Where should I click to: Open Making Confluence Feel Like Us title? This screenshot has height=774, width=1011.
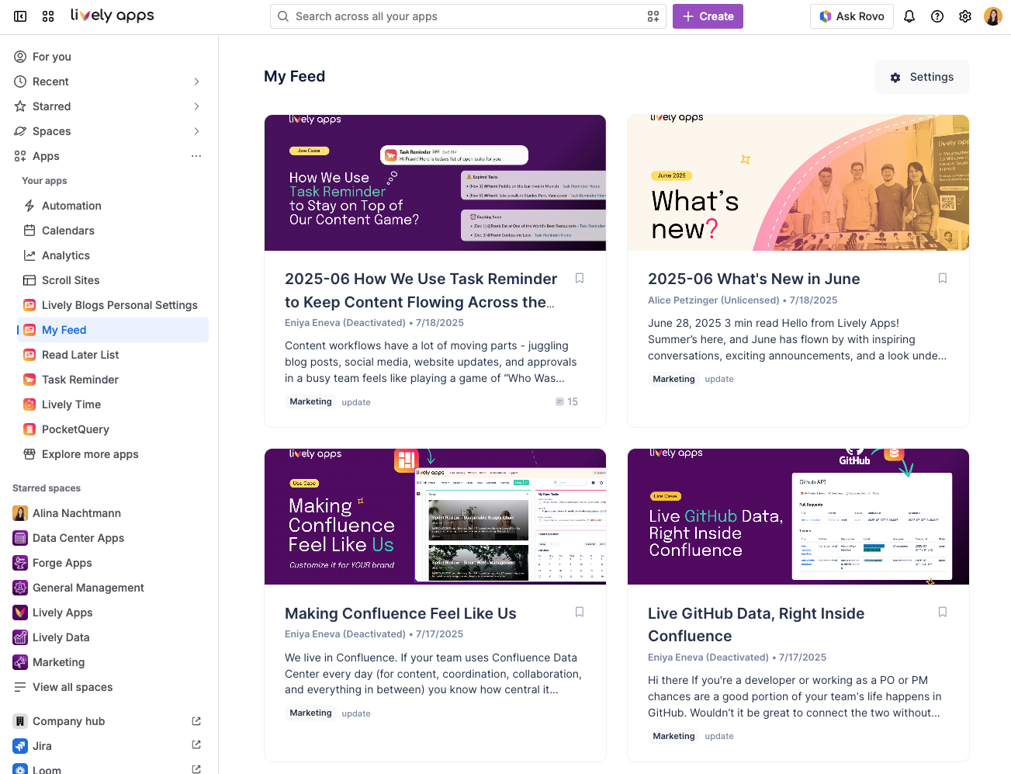(x=400, y=613)
